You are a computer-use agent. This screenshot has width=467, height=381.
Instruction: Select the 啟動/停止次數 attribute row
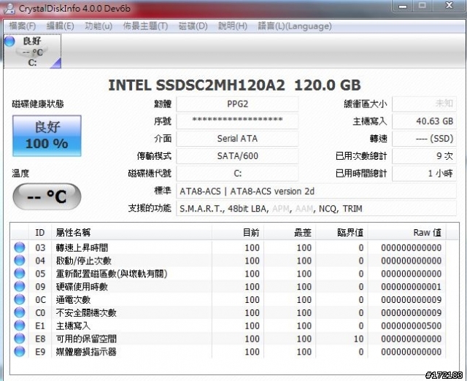[x=228, y=261]
